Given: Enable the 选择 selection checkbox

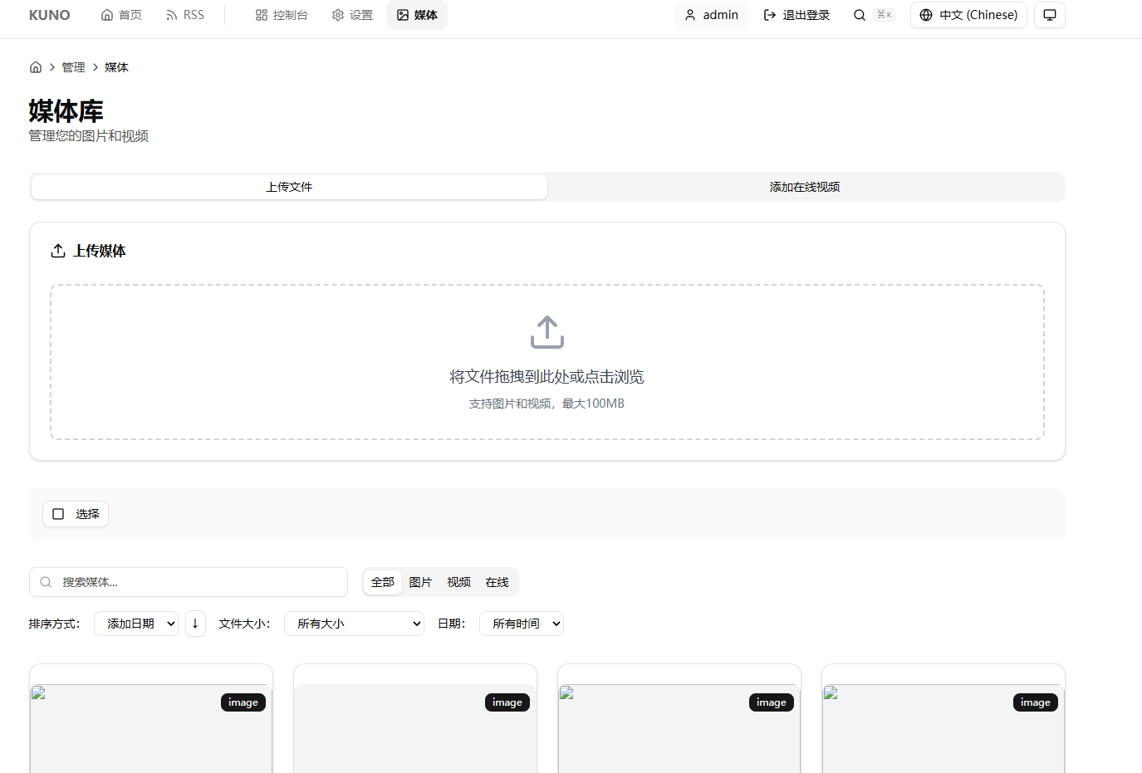Looking at the screenshot, I should [59, 514].
